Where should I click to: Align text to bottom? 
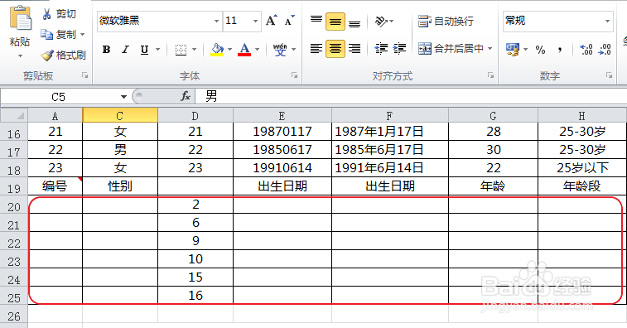(x=354, y=22)
